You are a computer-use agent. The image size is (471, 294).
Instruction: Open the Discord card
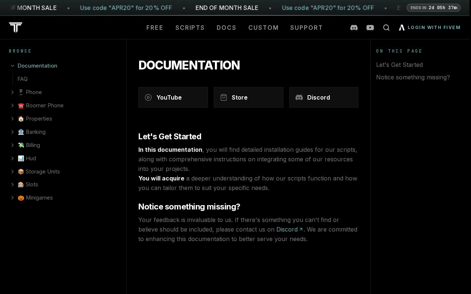click(323, 97)
